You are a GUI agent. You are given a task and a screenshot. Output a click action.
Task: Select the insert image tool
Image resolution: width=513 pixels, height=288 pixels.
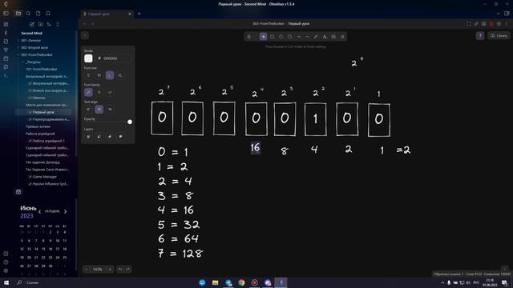[x=333, y=37]
